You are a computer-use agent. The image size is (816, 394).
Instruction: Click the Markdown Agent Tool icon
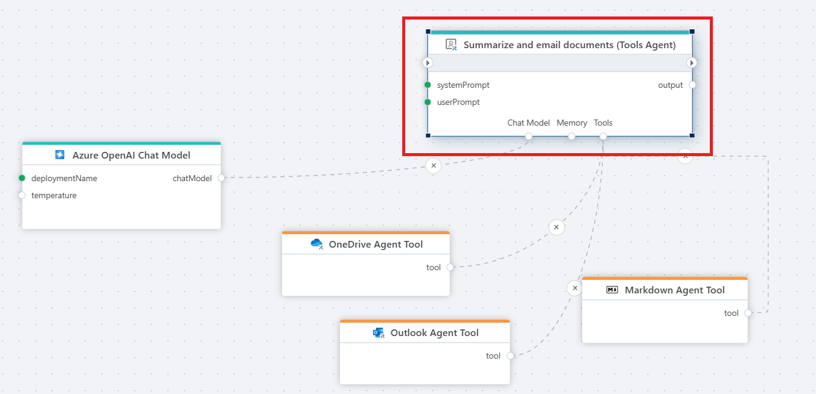(612, 290)
